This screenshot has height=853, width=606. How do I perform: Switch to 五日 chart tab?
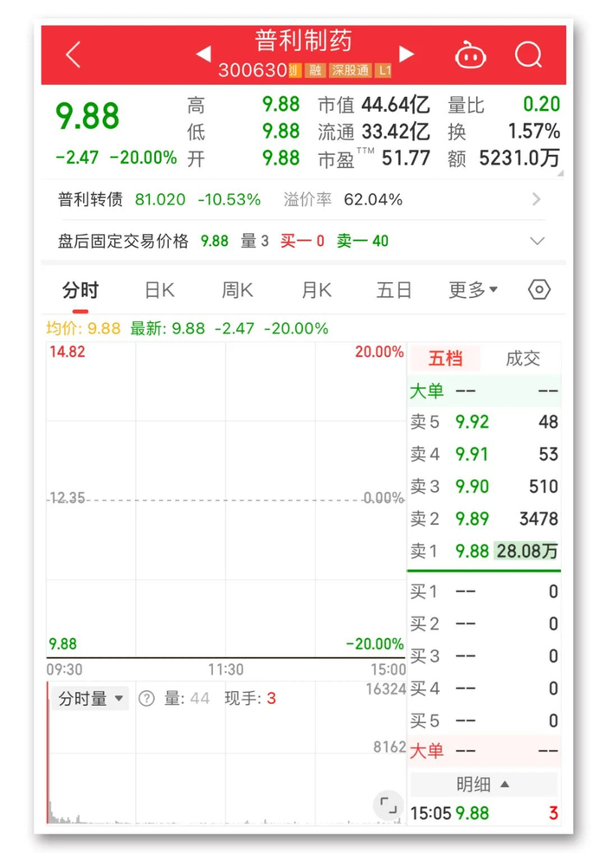(x=394, y=290)
